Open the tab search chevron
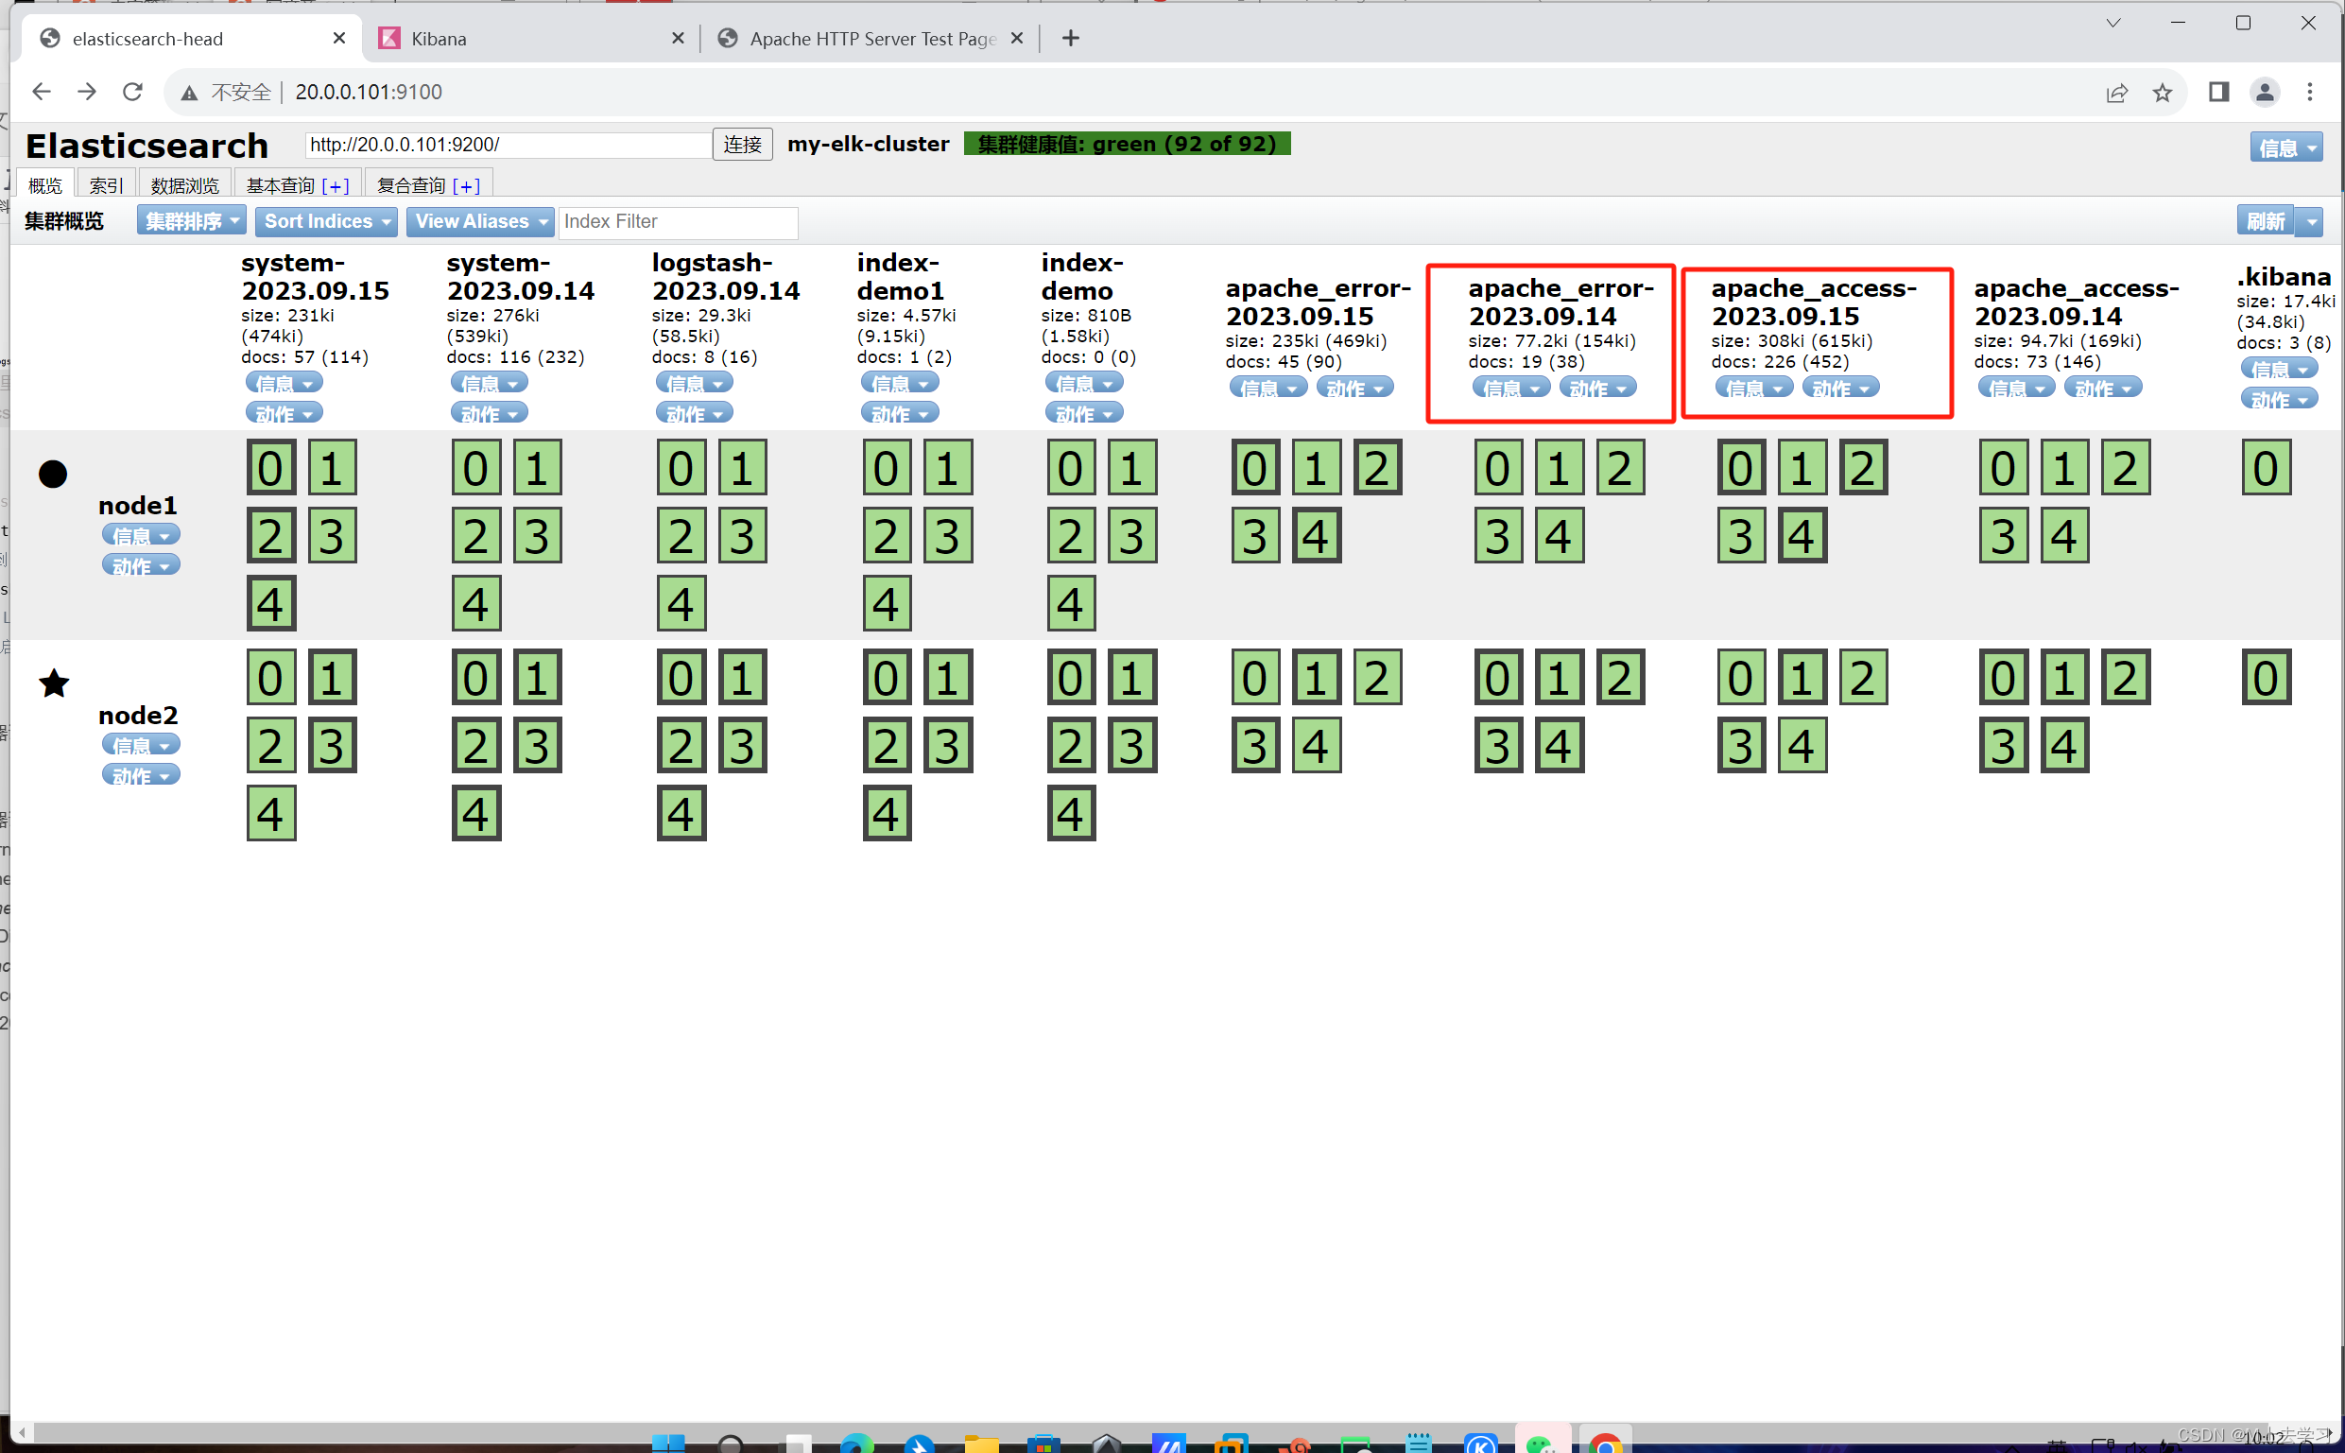2345x1453 pixels. tap(2112, 23)
